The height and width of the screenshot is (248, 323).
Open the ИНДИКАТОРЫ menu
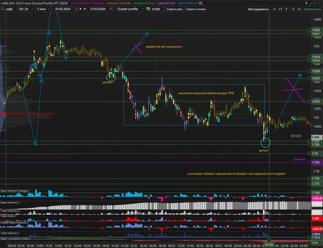(144, 3)
